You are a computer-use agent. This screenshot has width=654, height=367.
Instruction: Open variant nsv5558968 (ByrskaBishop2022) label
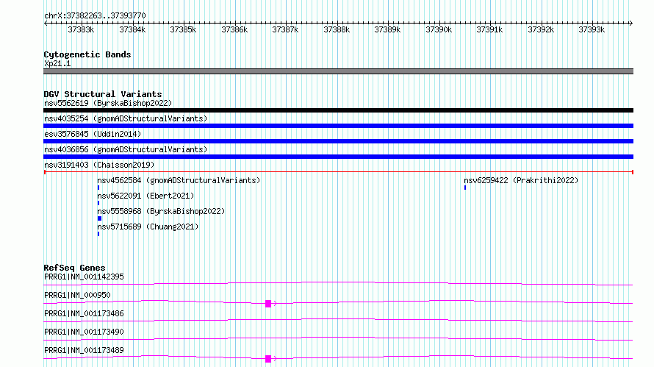click(x=161, y=211)
